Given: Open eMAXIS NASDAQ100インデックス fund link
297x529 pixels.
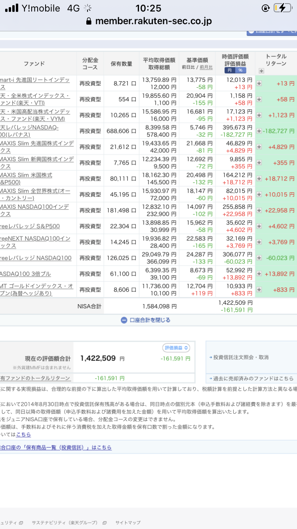Looking at the screenshot, I should [34, 210].
